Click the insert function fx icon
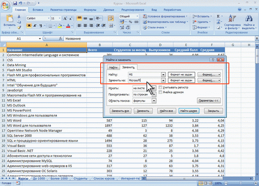The width and height of the screenshot is (259, 186). (x=61, y=39)
